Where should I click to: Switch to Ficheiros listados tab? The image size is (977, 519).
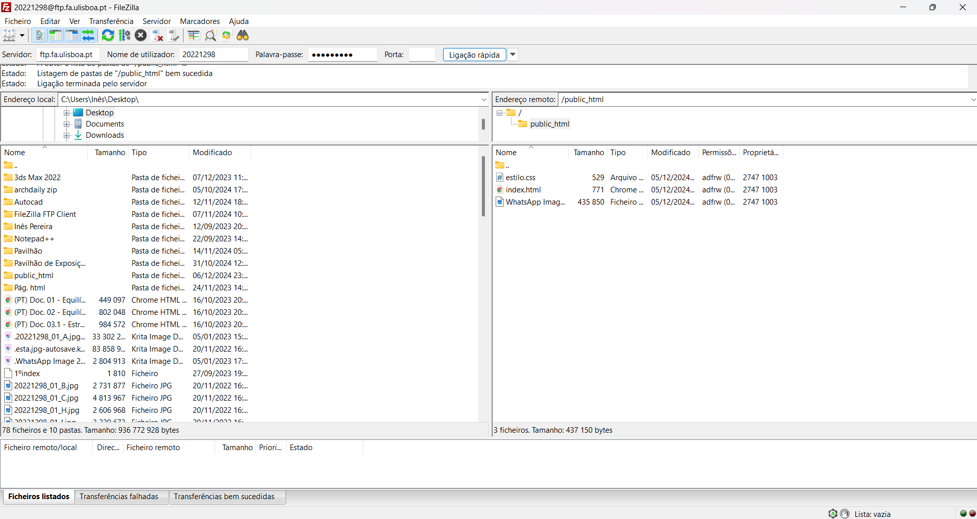(39, 497)
